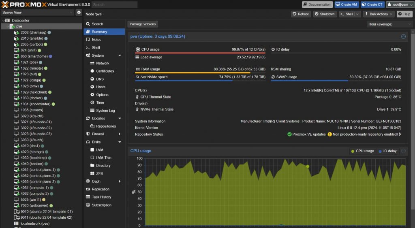Select the Subscription menu item

[x=101, y=205]
